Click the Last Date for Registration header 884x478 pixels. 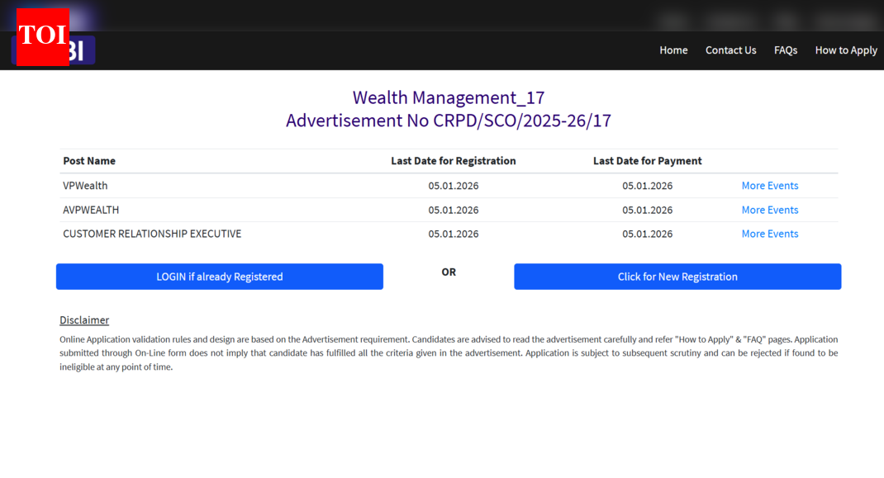coord(453,160)
